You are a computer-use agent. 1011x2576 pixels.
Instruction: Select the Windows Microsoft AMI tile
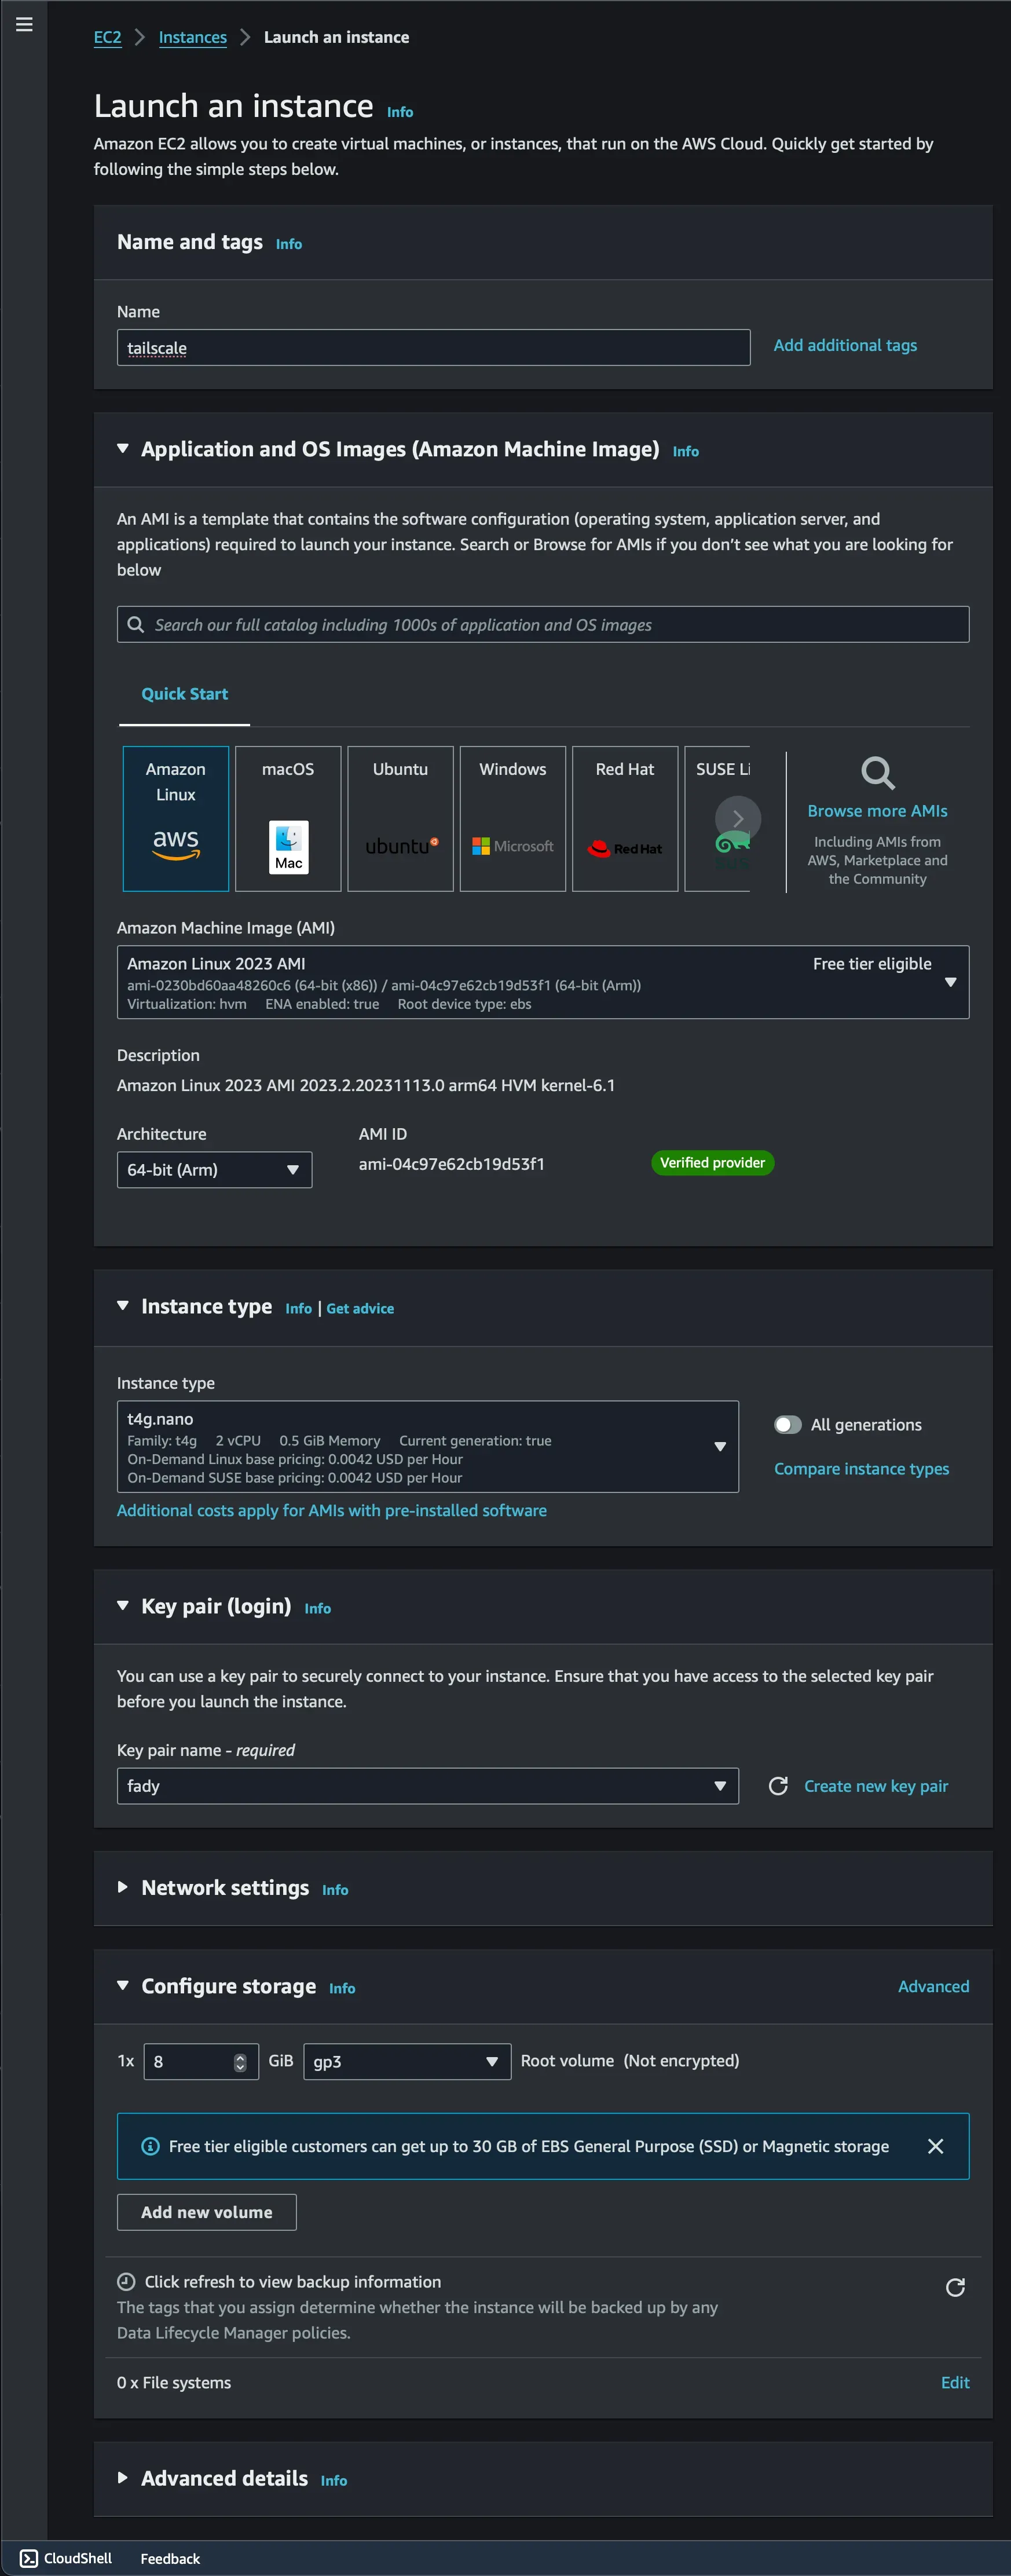tap(512, 818)
